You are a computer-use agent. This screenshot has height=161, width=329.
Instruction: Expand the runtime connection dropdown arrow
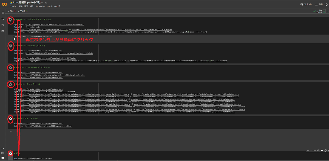pos(328,11)
